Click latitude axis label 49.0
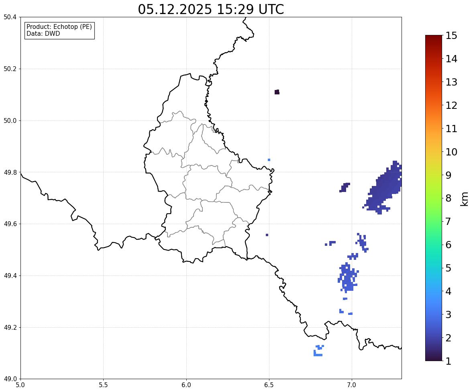 (x=10, y=379)
